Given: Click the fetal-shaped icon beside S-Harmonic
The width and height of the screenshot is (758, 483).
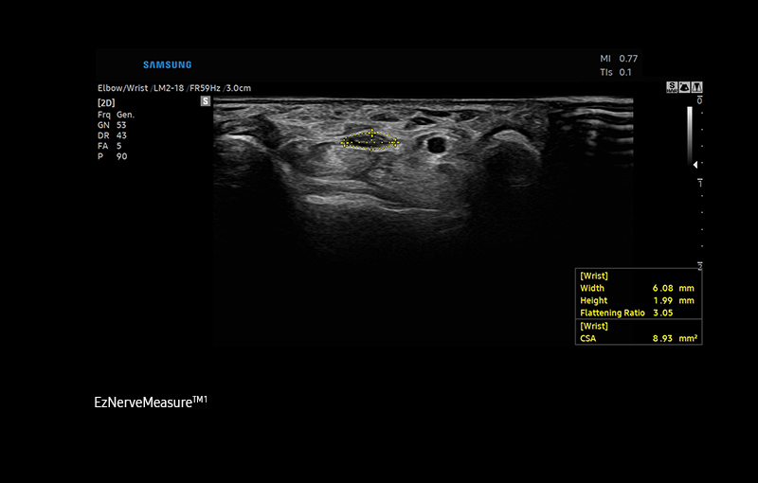Looking at the screenshot, I should 685,87.
